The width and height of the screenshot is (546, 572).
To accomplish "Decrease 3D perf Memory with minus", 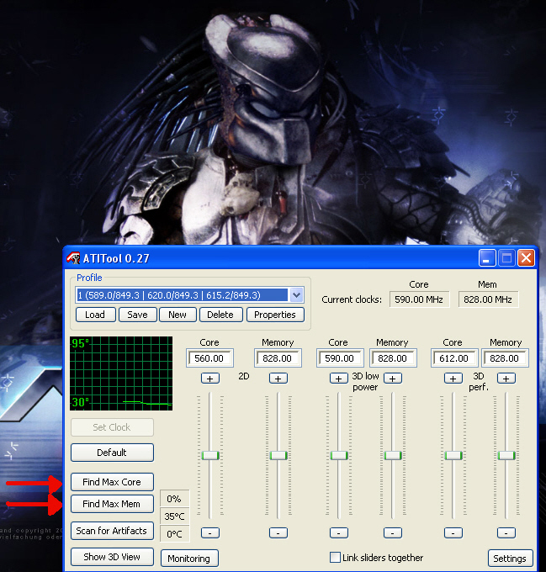I will (506, 533).
